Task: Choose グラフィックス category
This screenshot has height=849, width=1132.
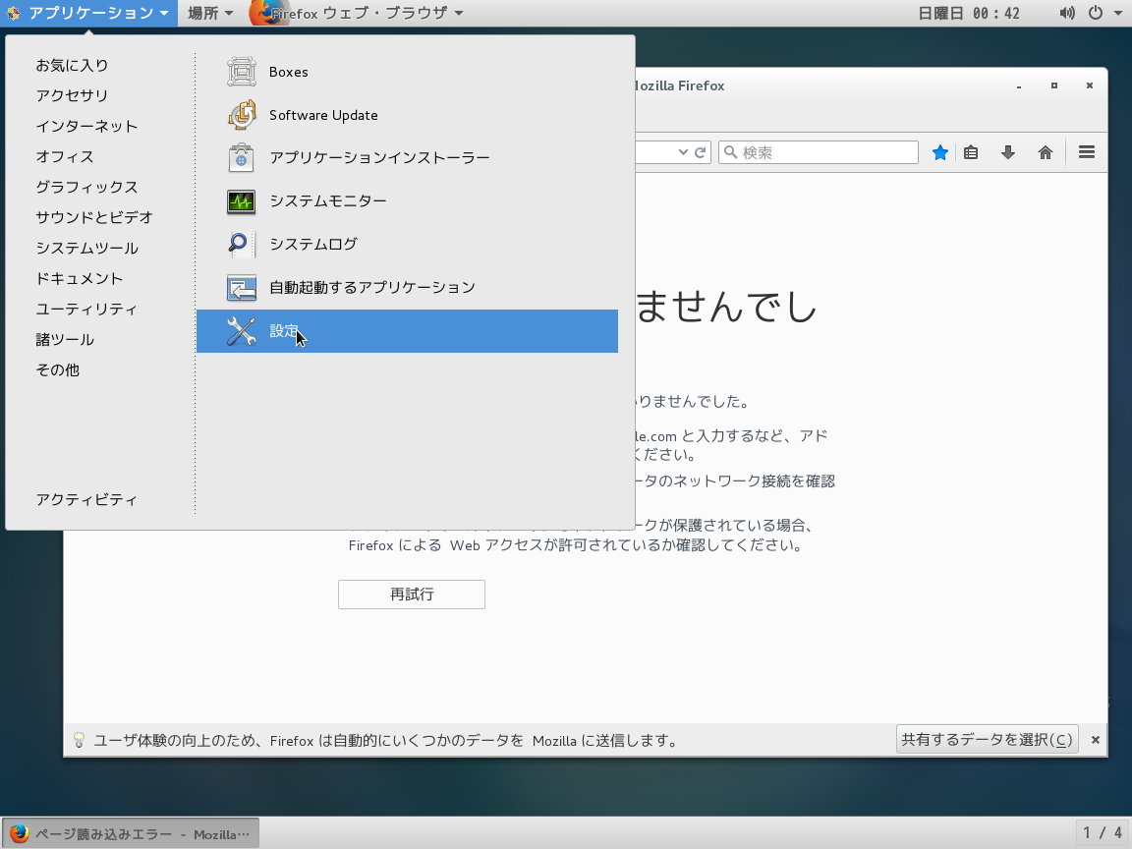Action: click(86, 187)
